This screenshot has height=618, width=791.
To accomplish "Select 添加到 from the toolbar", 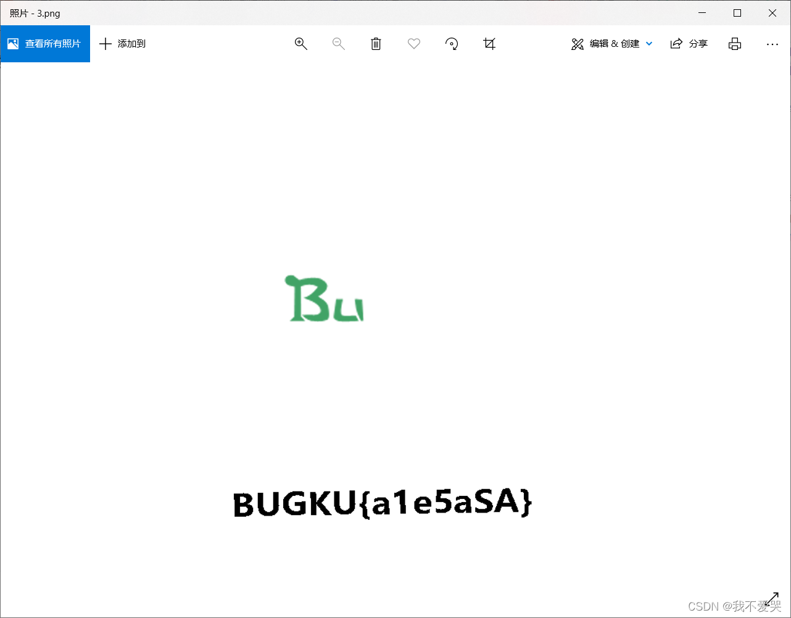I will 131,43.
